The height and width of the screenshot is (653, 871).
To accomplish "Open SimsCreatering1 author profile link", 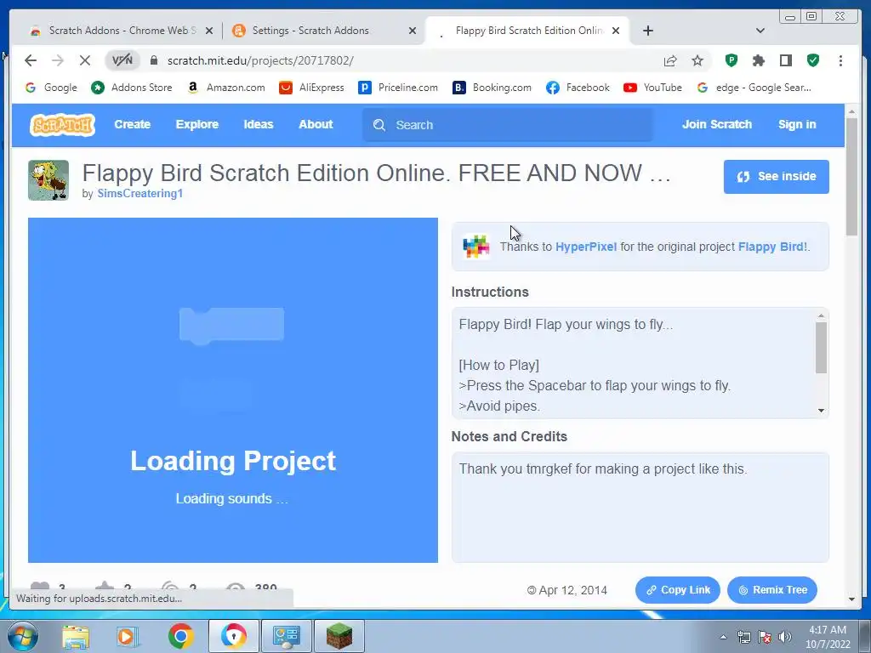I will click(x=140, y=193).
